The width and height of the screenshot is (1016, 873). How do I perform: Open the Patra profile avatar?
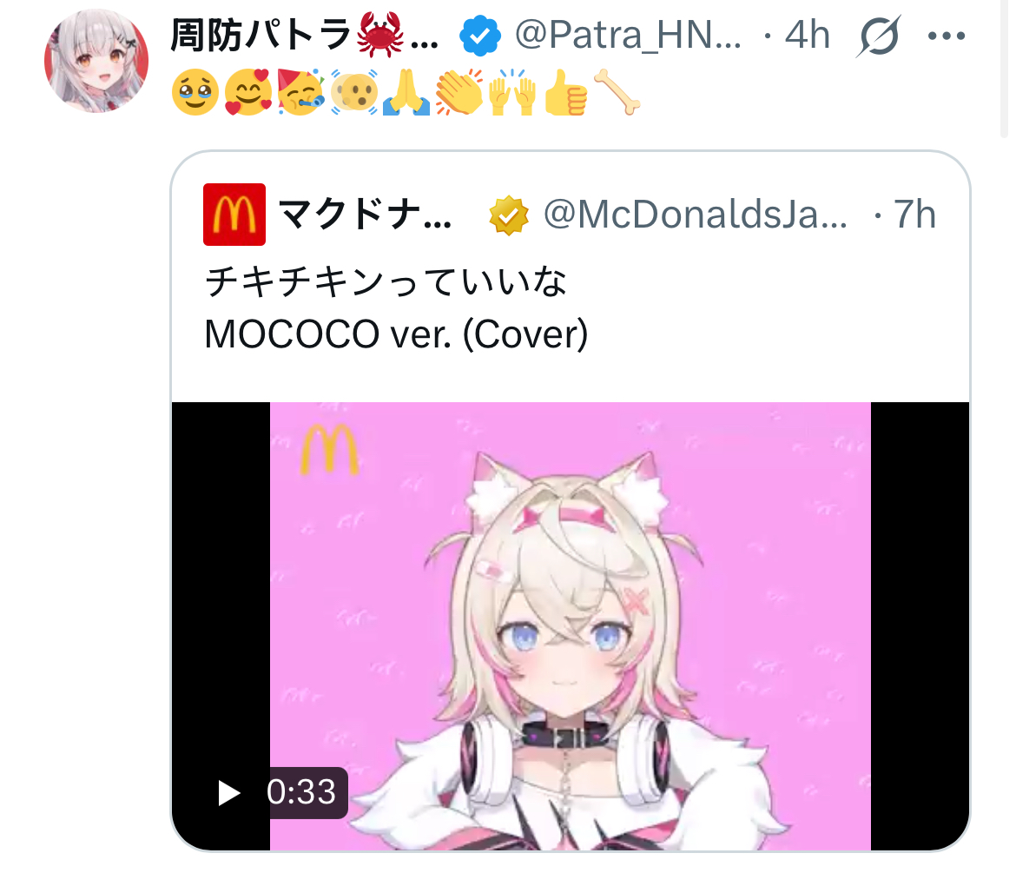click(x=96, y=60)
